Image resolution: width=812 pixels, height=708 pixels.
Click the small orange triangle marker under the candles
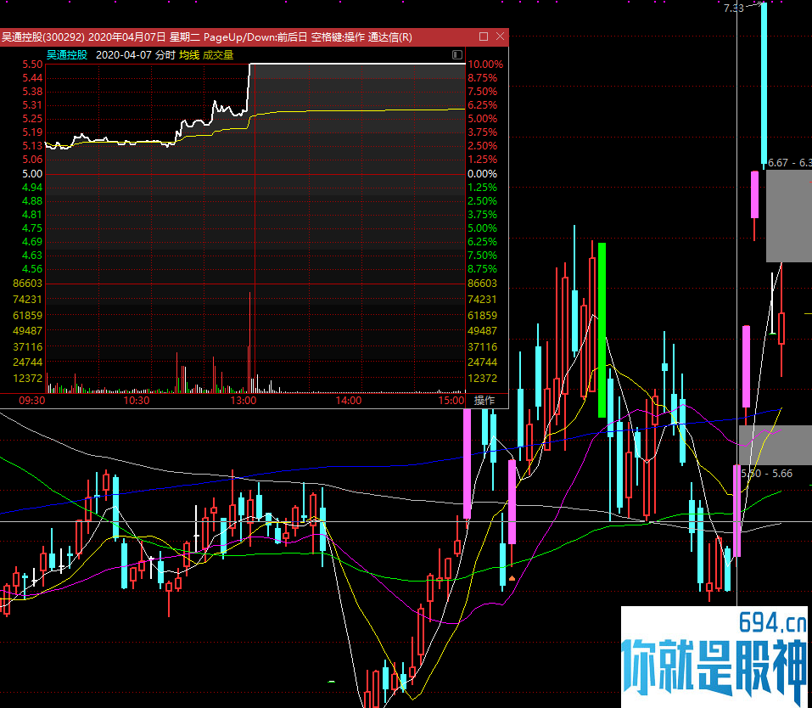pos(512,578)
